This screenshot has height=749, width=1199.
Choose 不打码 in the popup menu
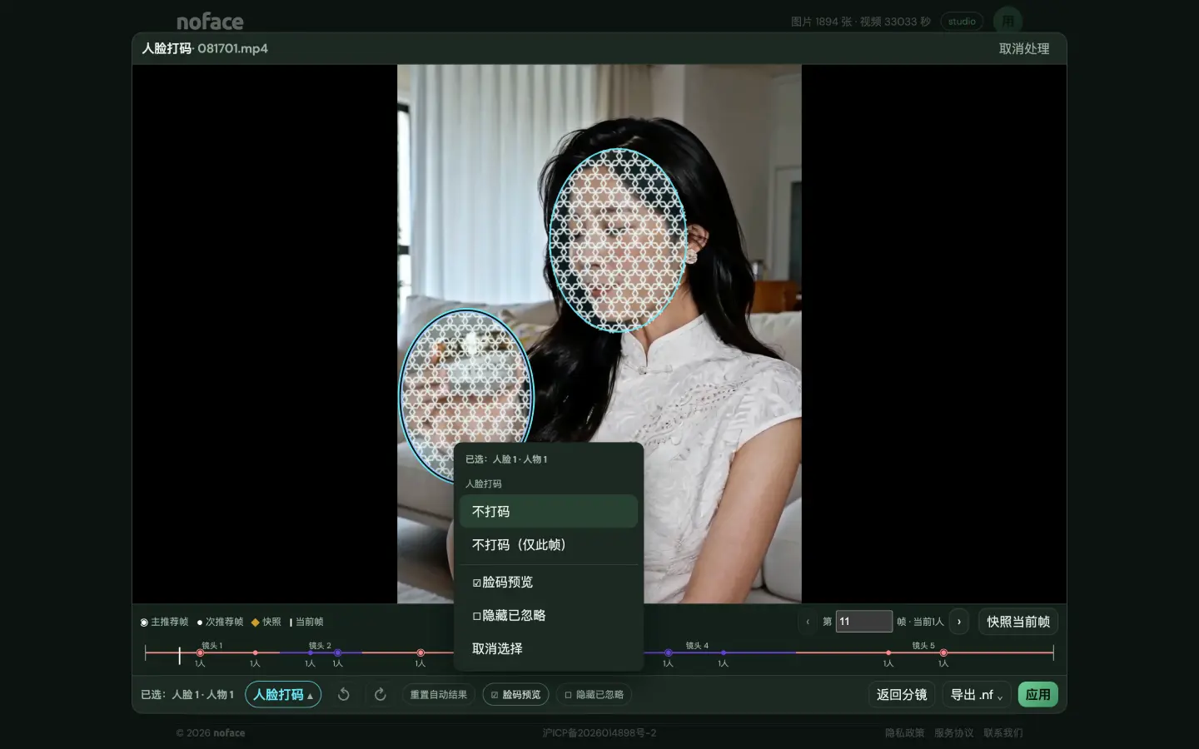[x=549, y=511]
